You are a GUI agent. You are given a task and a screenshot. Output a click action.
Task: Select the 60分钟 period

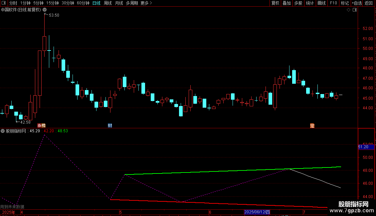(83, 3)
